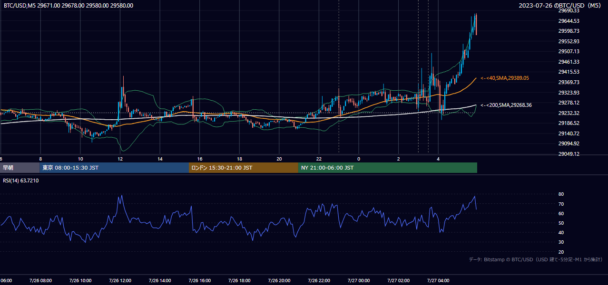Click the price axis value 29507.13

point(569,51)
